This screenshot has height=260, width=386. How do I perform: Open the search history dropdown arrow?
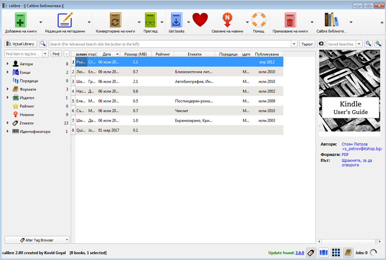click(x=294, y=44)
